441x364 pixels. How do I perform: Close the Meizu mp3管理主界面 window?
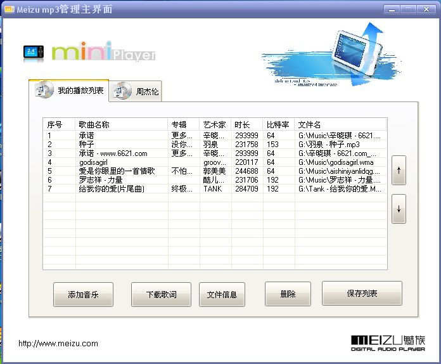(x=426, y=10)
